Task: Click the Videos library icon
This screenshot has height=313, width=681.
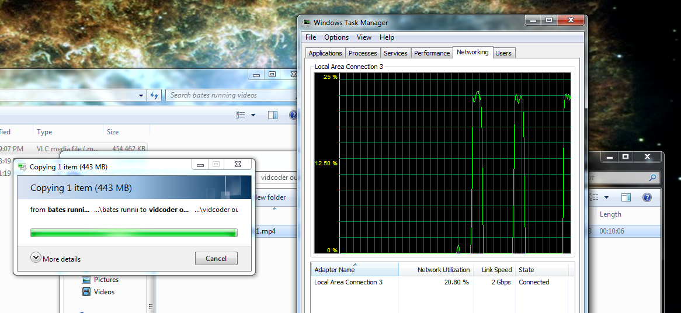Action: click(x=86, y=292)
